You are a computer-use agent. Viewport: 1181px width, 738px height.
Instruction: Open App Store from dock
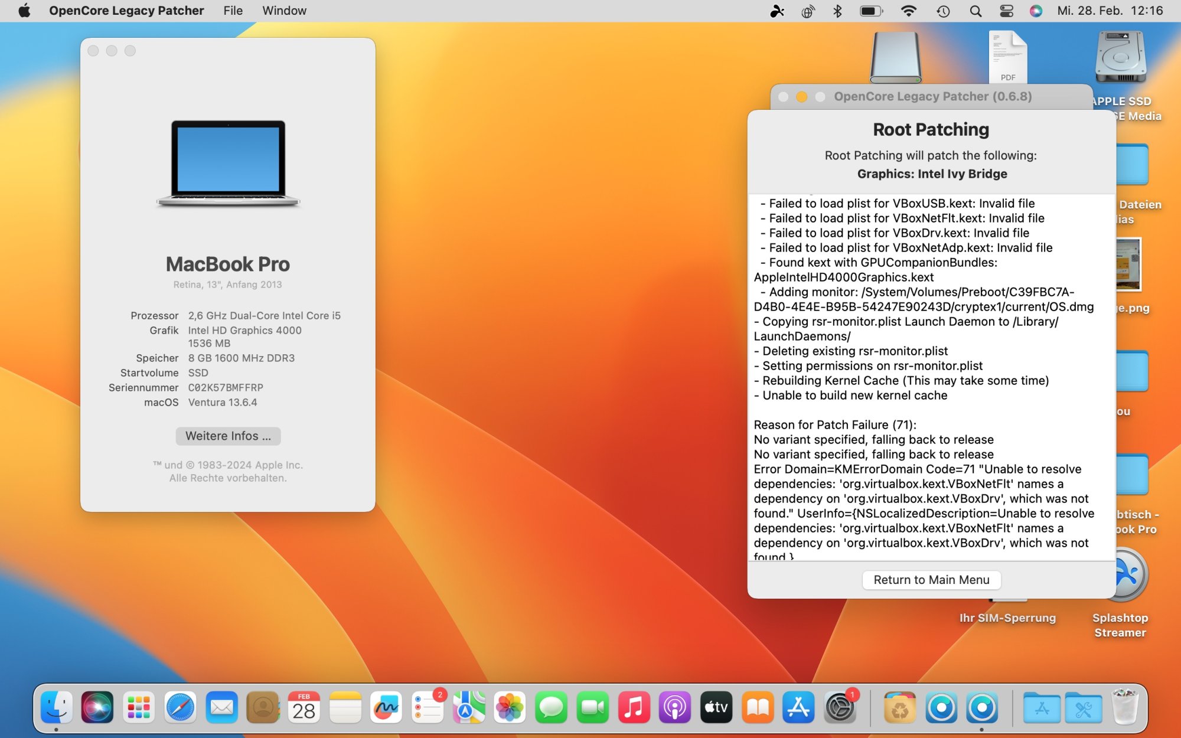[x=798, y=707]
